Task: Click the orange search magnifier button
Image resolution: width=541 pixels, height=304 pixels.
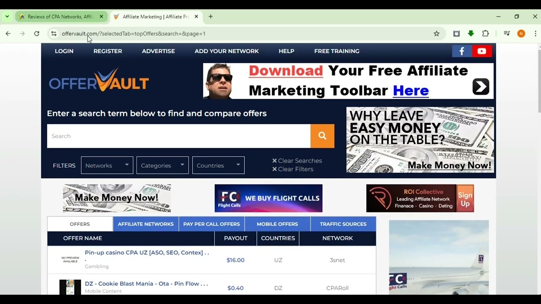Action: click(x=322, y=136)
